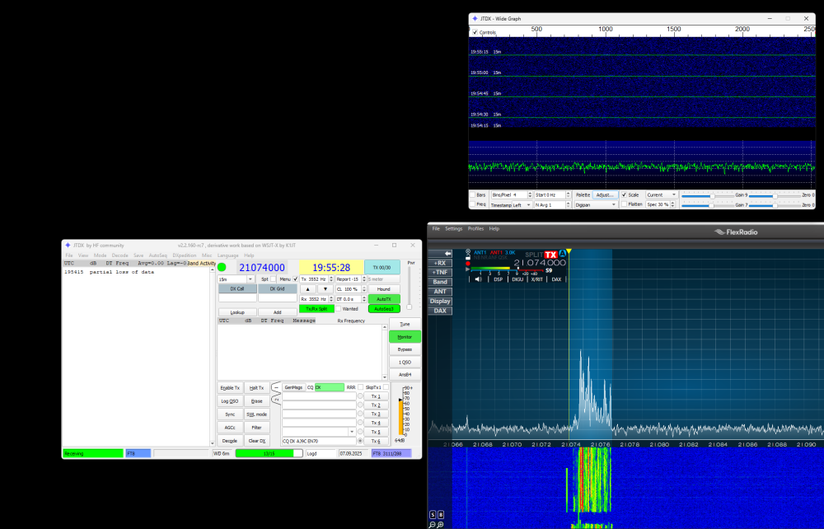Image resolution: width=824 pixels, height=529 pixels.
Task: Open the AutoSeq menu in JTDX
Action: (157, 255)
